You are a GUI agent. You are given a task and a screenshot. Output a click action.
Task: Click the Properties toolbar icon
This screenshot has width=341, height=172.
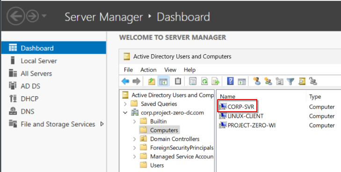click(193, 81)
